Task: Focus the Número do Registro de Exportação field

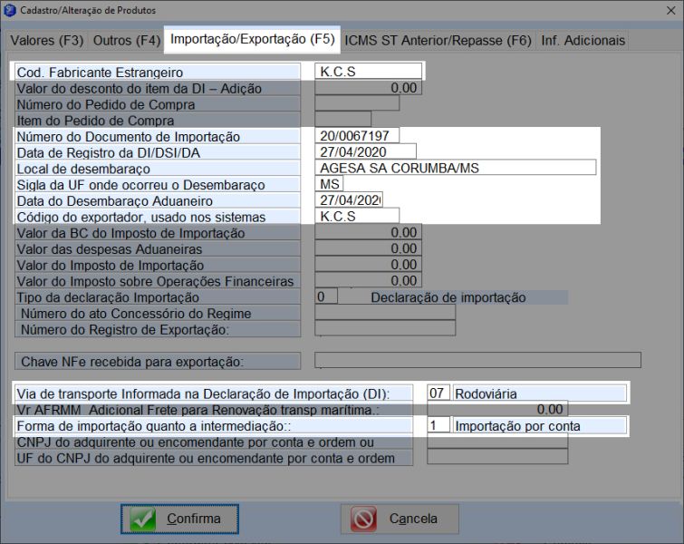Action: click(385, 328)
